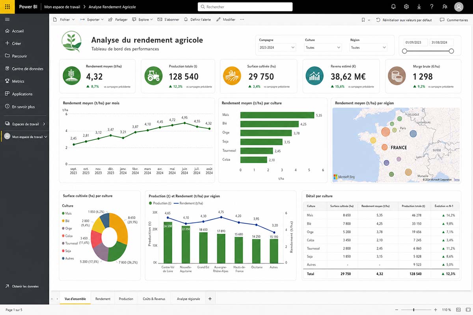Open the more options ellipsis in toolbar
473x315 pixels.
pos(242,19)
